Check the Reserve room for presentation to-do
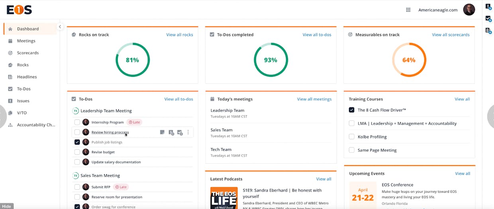494x209 pixels. 77,197
